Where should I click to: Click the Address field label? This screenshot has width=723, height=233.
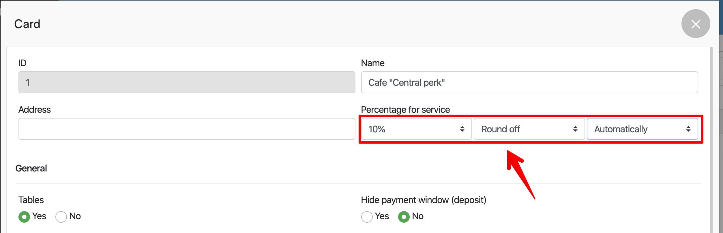click(34, 110)
